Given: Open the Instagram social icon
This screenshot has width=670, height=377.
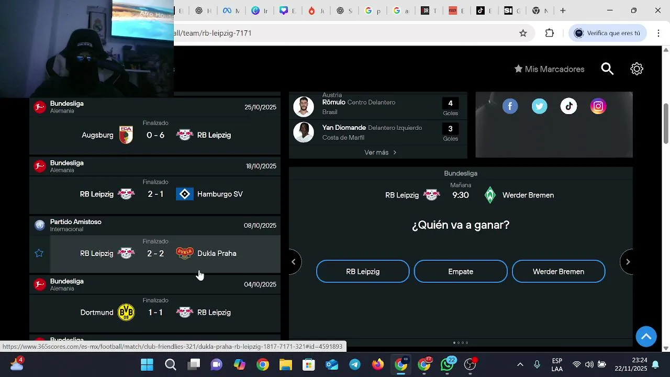Looking at the screenshot, I should pos(598,106).
